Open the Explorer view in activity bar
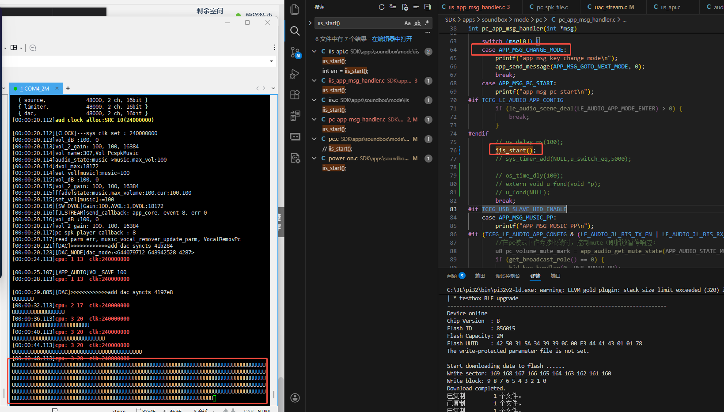 click(x=295, y=9)
